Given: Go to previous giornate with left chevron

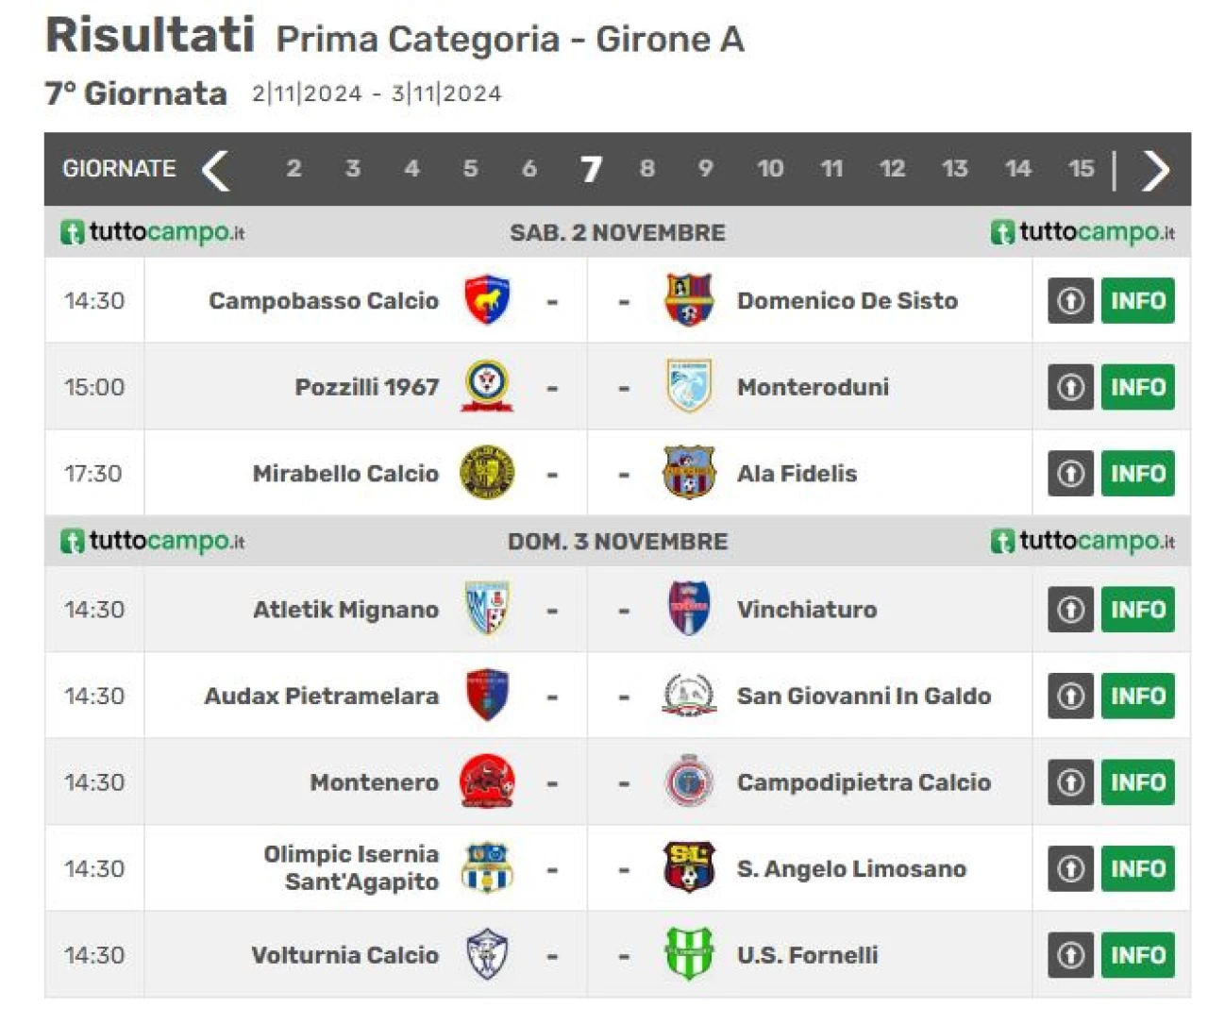Looking at the screenshot, I should pyautogui.click(x=216, y=170).
